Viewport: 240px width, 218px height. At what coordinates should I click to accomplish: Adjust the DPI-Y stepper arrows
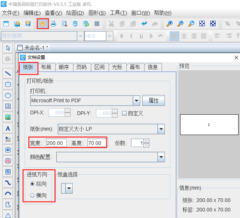[x=115, y=113]
